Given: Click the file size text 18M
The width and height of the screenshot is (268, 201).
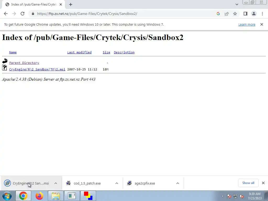Looking at the screenshot, I should tap(105, 69).
